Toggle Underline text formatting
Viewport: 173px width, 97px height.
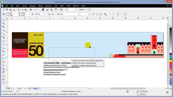(101, 14)
